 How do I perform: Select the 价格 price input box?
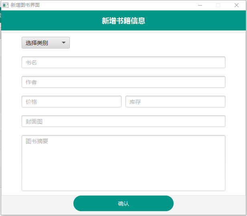[x=71, y=101]
